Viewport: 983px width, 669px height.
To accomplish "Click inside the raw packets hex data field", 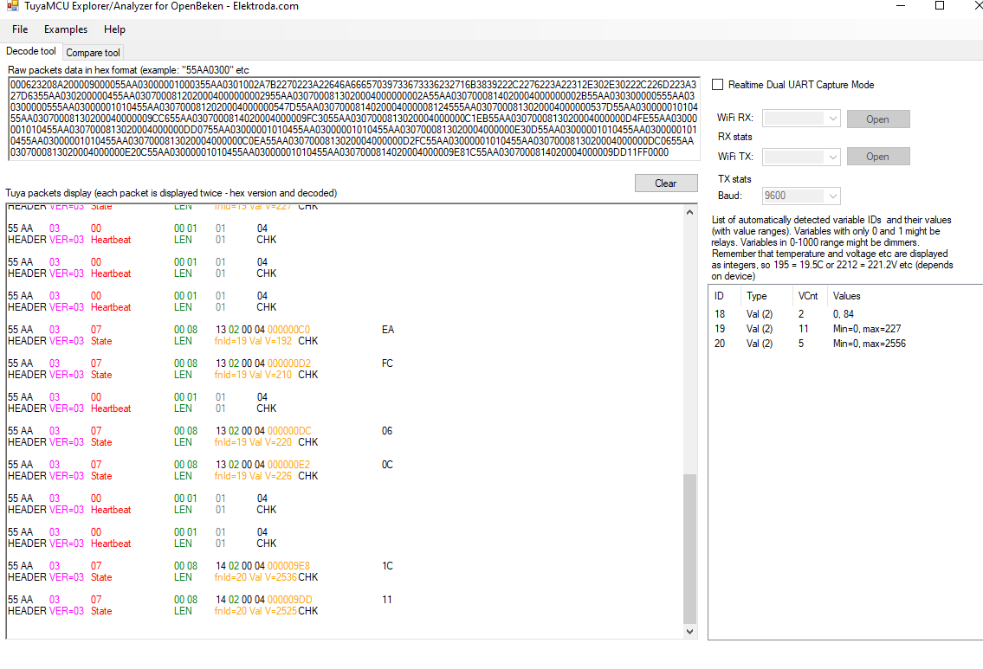I will pyautogui.click(x=353, y=119).
